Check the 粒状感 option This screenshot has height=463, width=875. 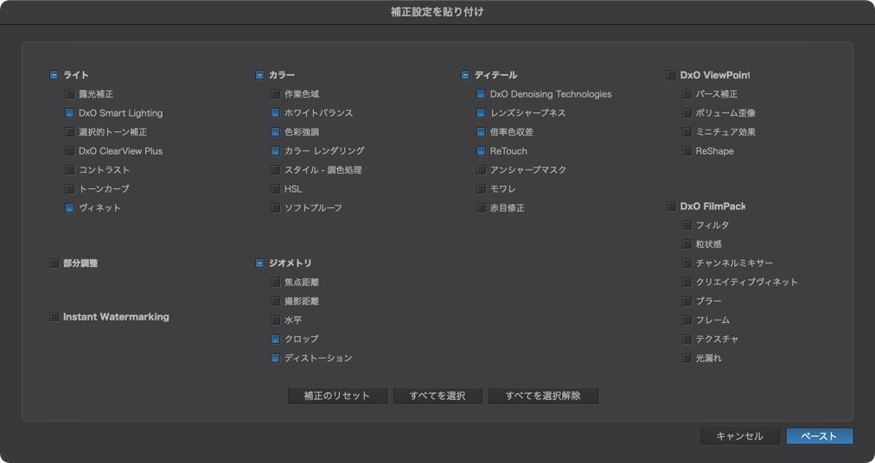(687, 244)
